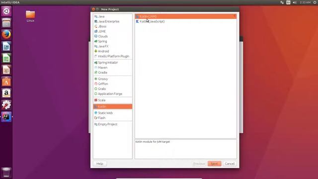Open the Files manager in dock
This screenshot has width=318, height=179.
(x=6, y=22)
